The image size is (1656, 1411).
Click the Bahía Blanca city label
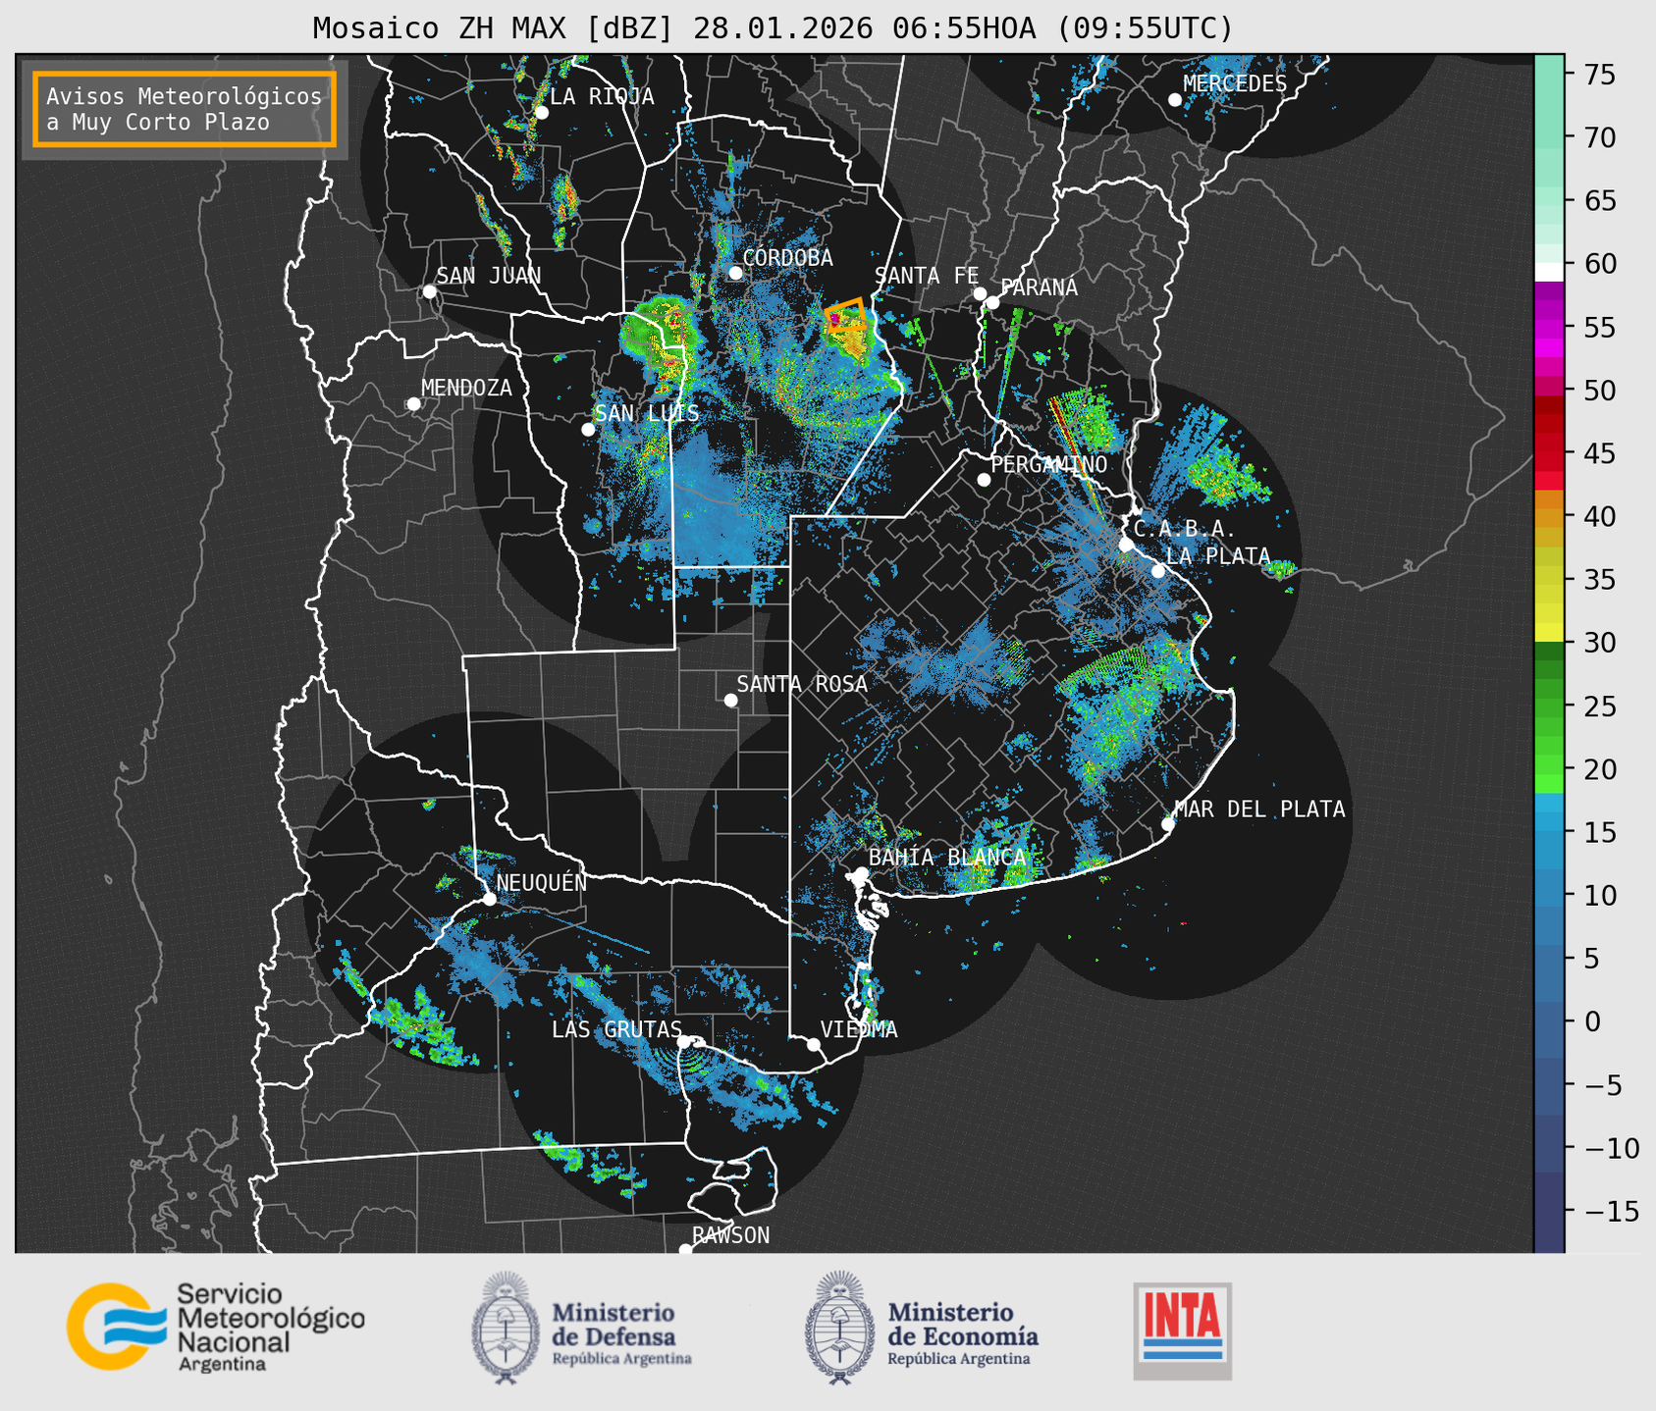point(947,858)
